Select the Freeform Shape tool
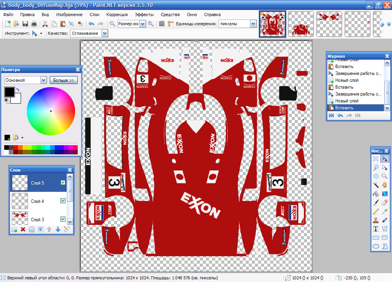 point(384,246)
